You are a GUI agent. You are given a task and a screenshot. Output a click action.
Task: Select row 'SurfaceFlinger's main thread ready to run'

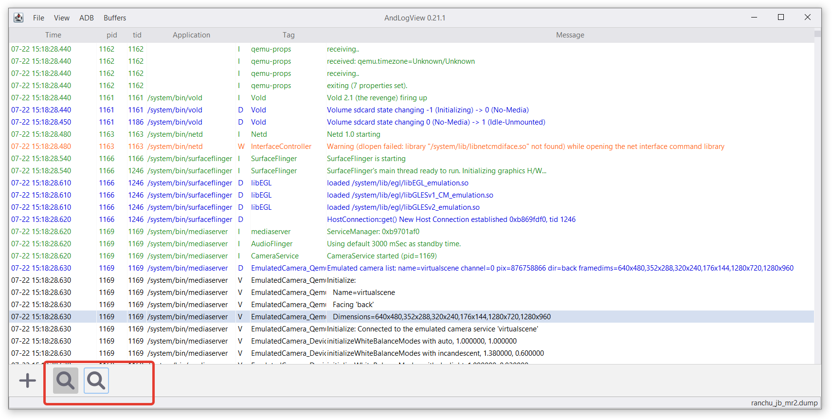[411, 171]
